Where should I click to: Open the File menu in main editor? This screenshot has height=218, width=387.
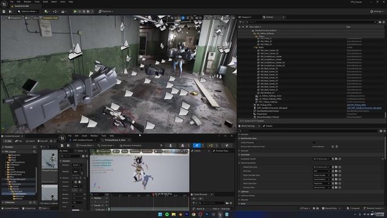(11, 2)
